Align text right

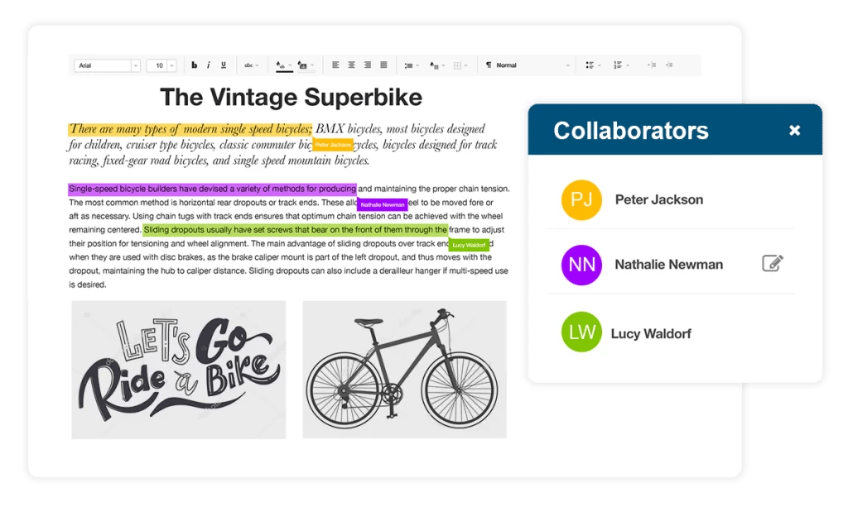[x=368, y=65]
